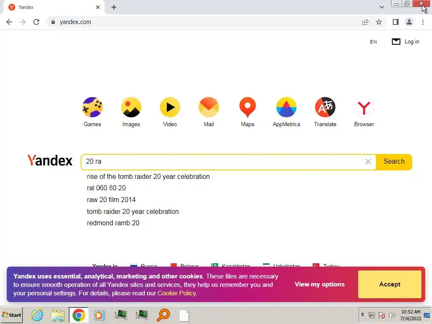Screen dimensions: 432x324
Task: Show hidden system tray icons
Action: click(362, 315)
